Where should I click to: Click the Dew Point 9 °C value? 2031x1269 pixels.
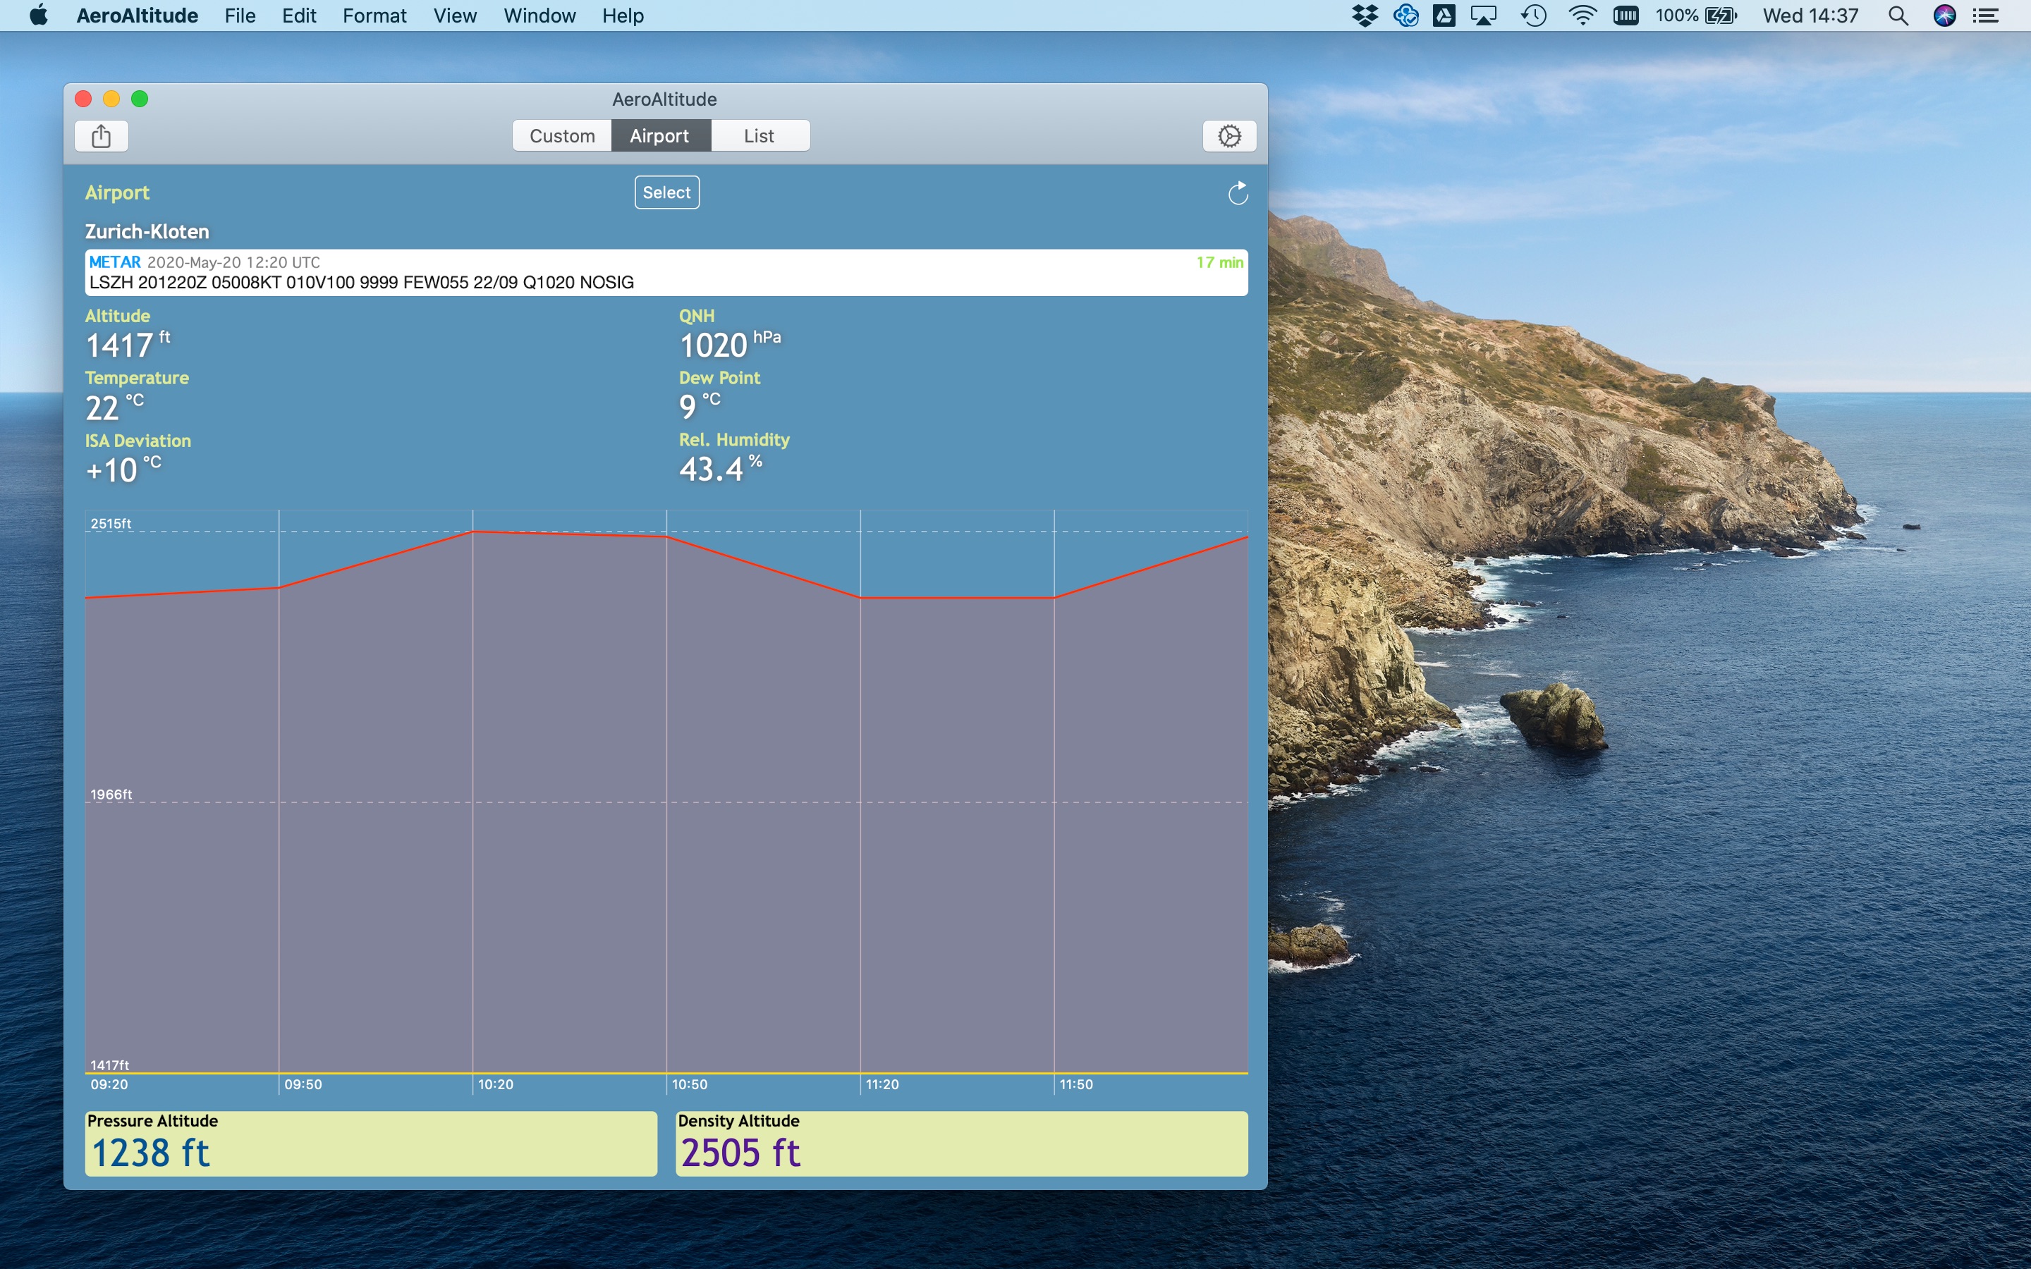699,406
